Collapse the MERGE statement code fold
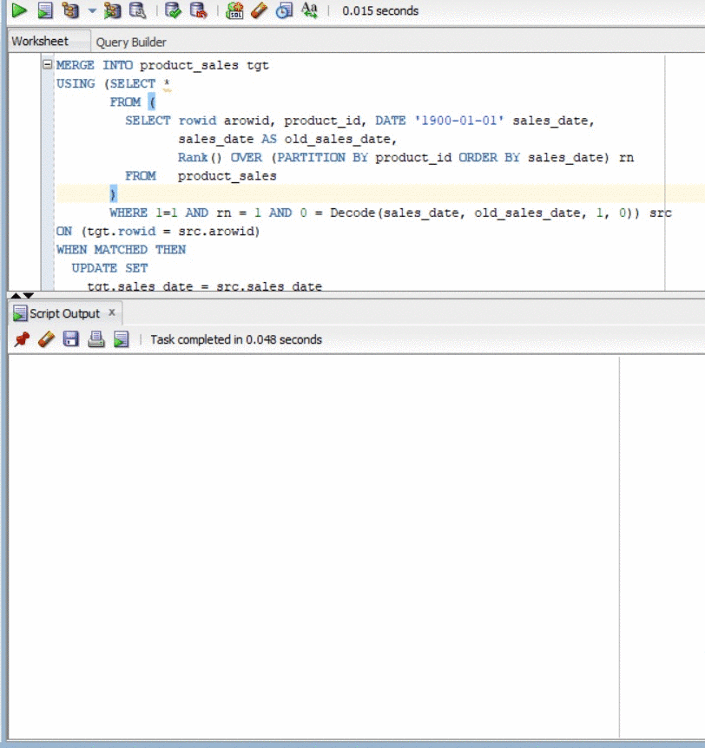The image size is (705, 748). click(47, 64)
